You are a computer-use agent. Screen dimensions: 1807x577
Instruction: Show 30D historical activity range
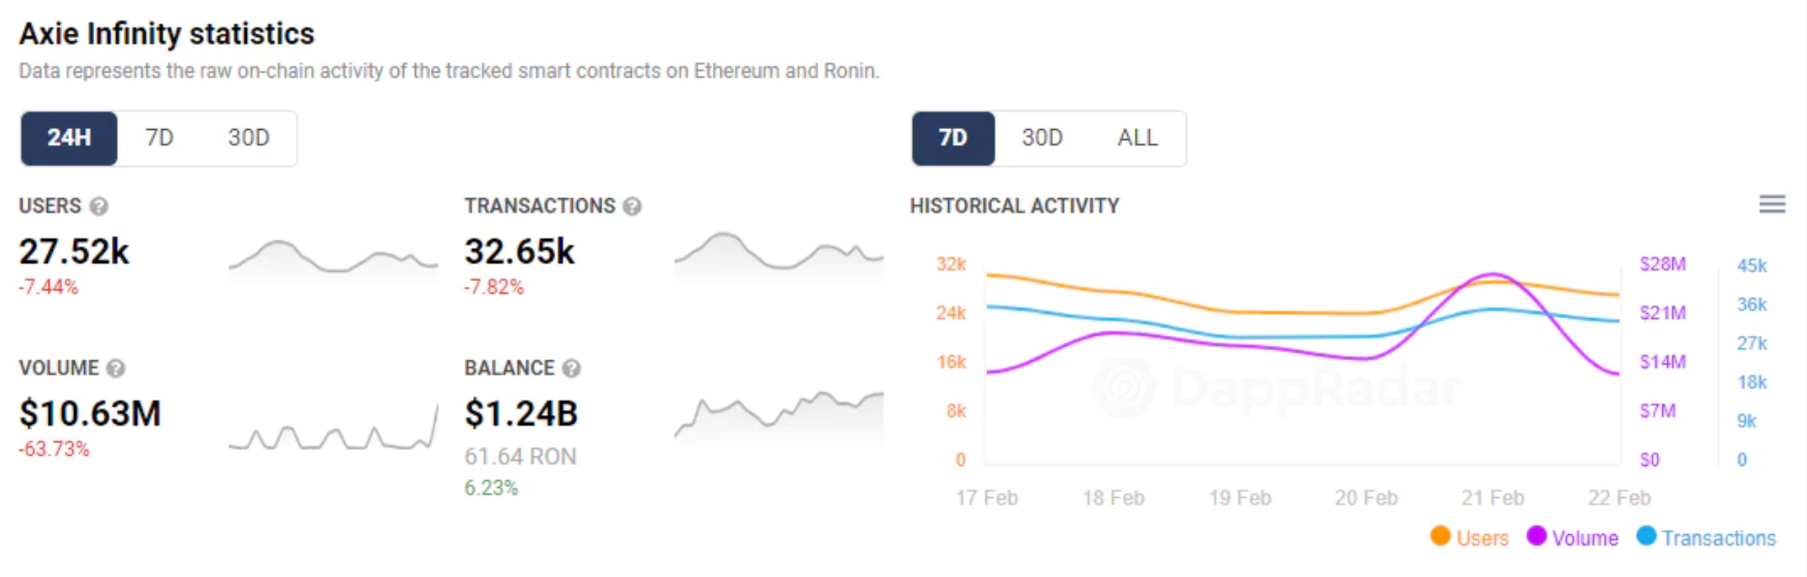[1042, 138]
